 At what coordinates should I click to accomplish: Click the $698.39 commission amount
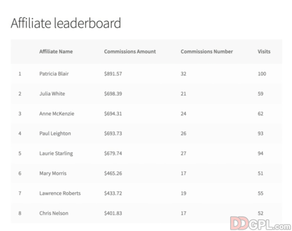[x=114, y=94]
